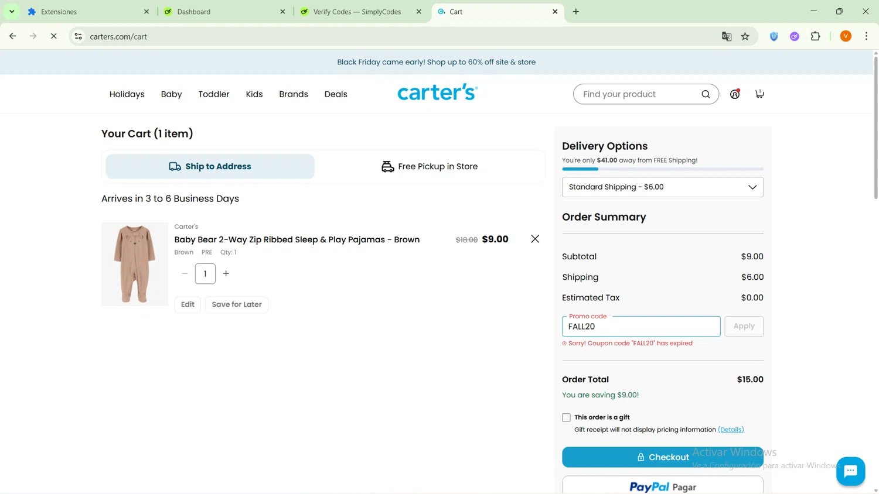This screenshot has height=494, width=879.
Task: Open the Brands menu
Action: (294, 94)
